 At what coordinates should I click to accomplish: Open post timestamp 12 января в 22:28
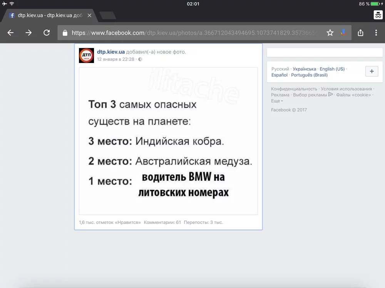click(x=115, y=59)
